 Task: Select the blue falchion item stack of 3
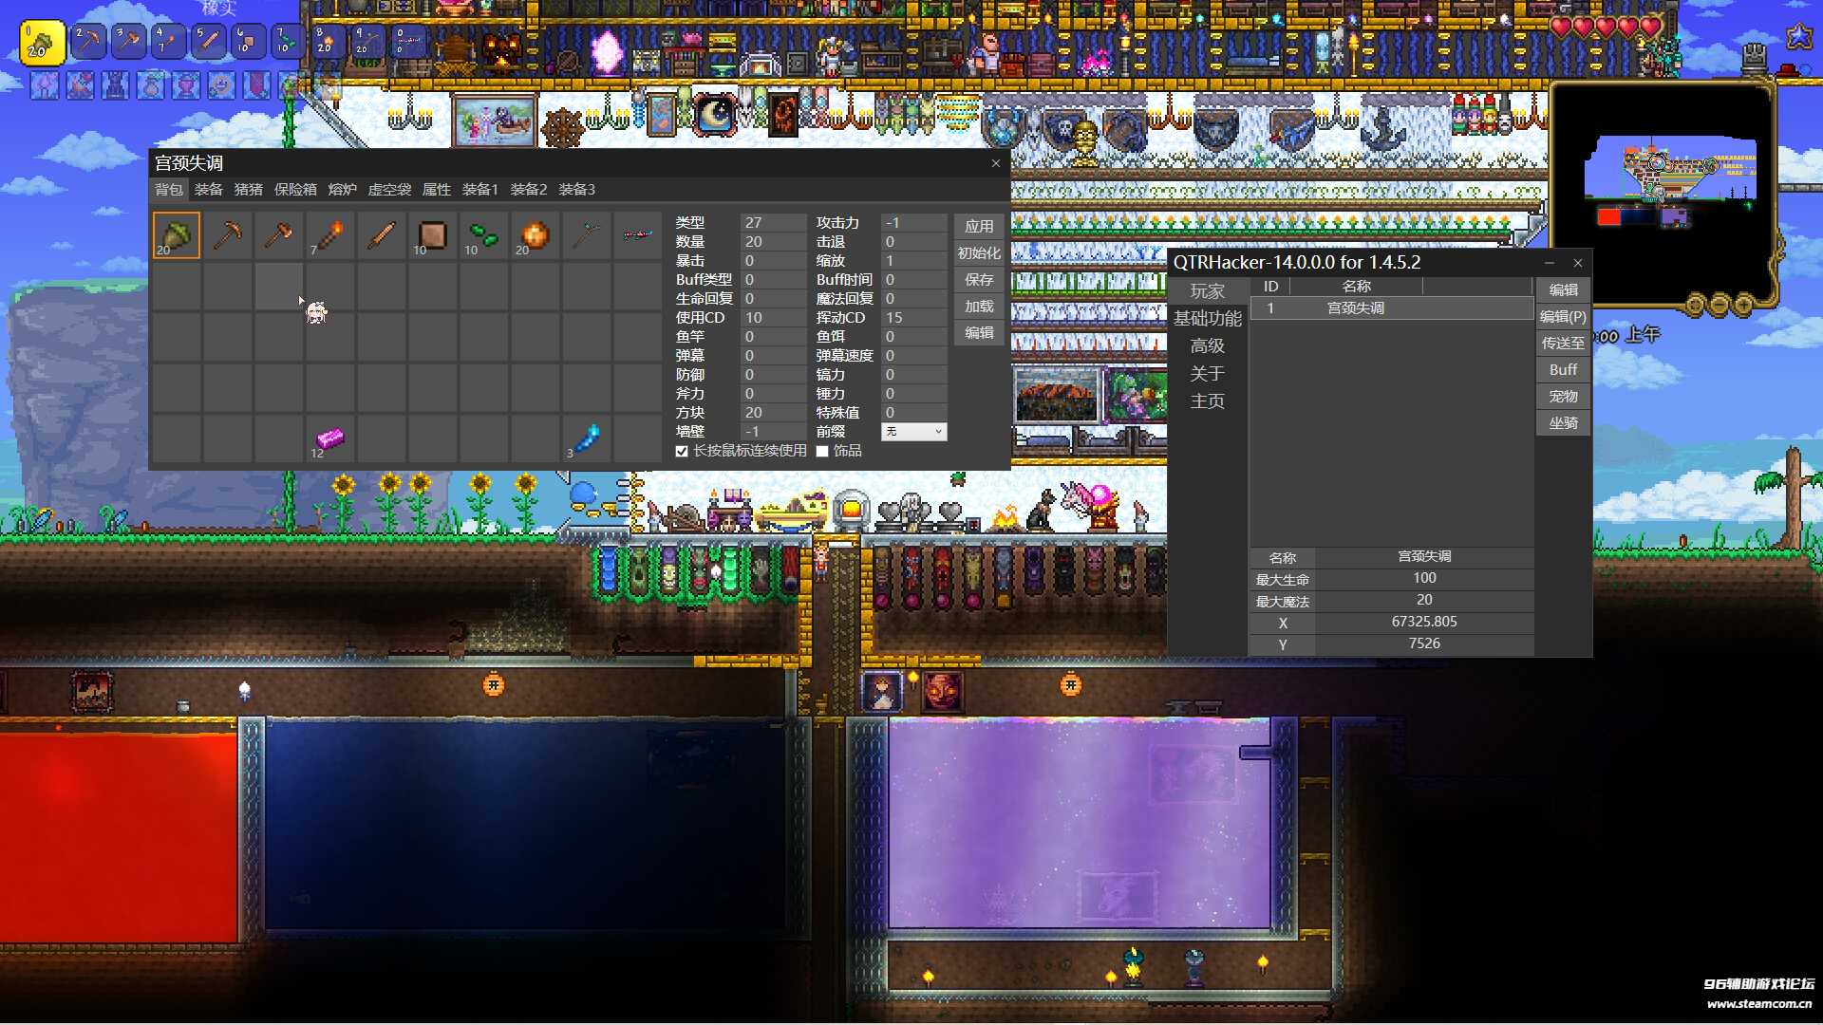[586, 438]
